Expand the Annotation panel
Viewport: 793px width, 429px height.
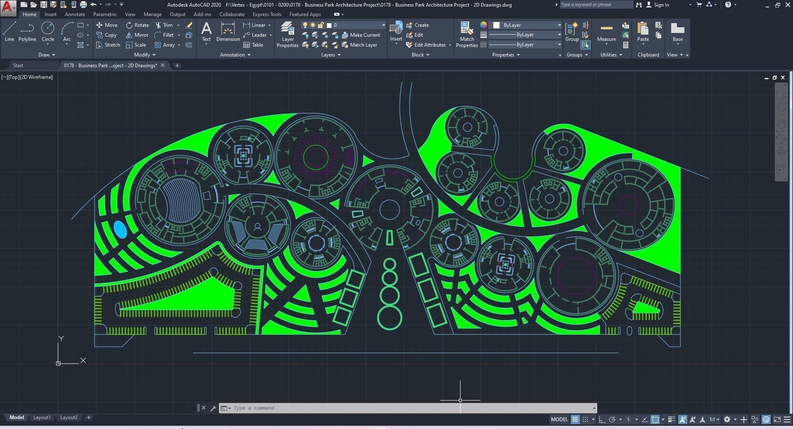pyautogui.click(x=235, y=55)
